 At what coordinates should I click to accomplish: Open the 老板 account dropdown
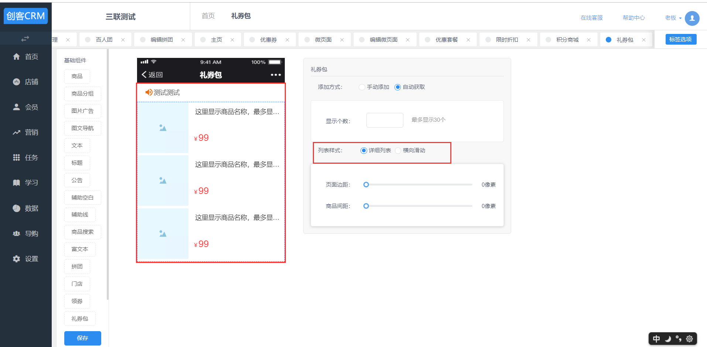[x=673, y=18]
